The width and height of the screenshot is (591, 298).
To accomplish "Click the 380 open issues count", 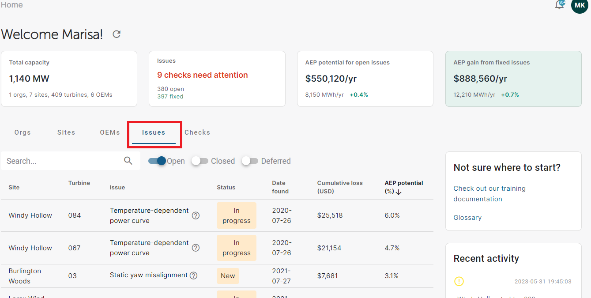I will click(x=170, y=89).
